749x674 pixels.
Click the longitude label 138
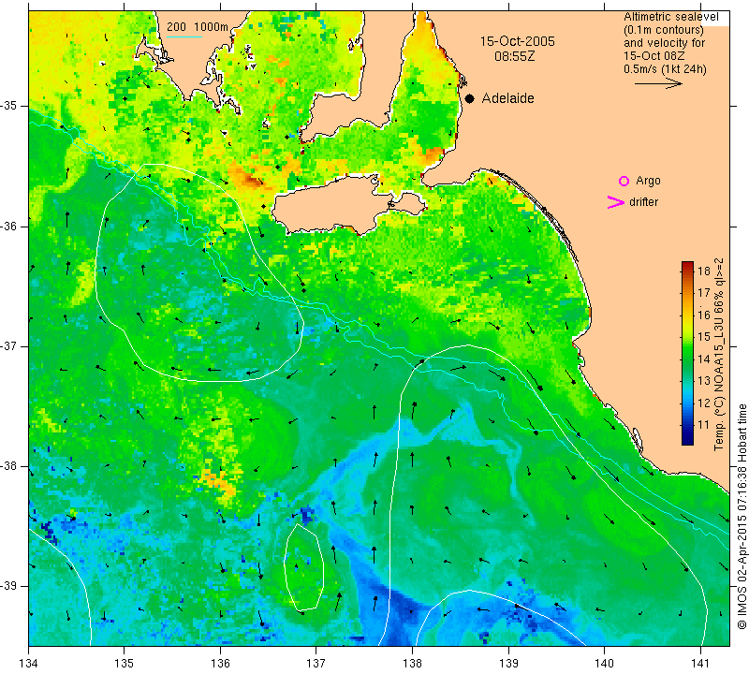412,663
